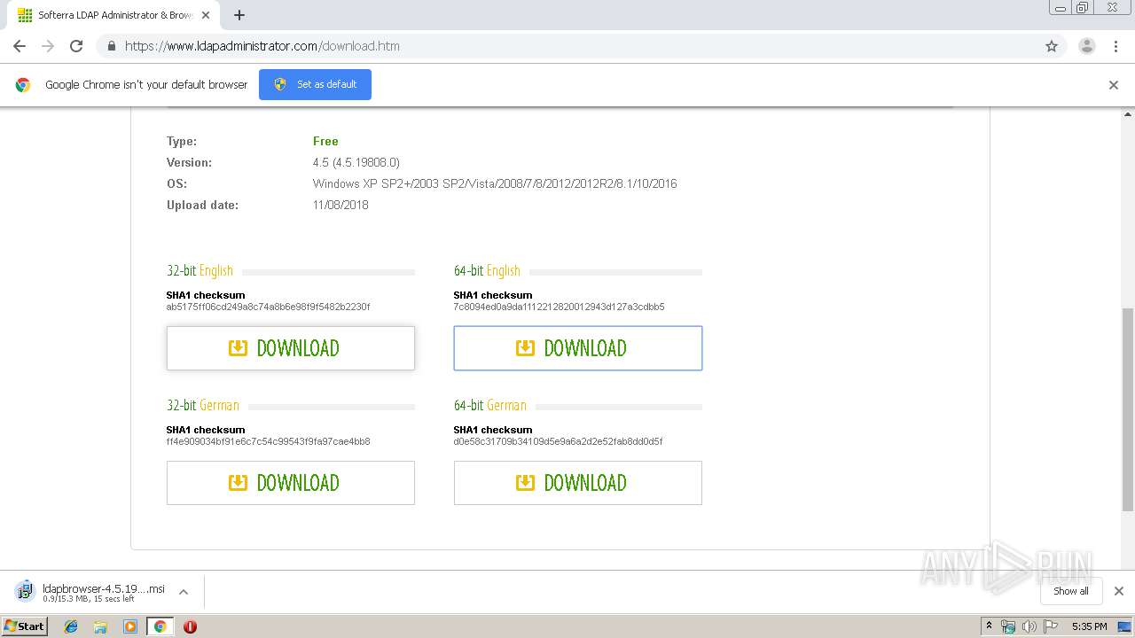The image size is (1135, 638).
Task: Switch to Chrome taskbar button
Action: point(160,626)
